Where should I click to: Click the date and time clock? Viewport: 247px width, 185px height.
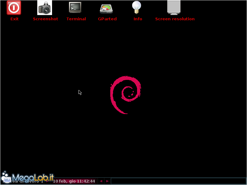click(74, 181)
